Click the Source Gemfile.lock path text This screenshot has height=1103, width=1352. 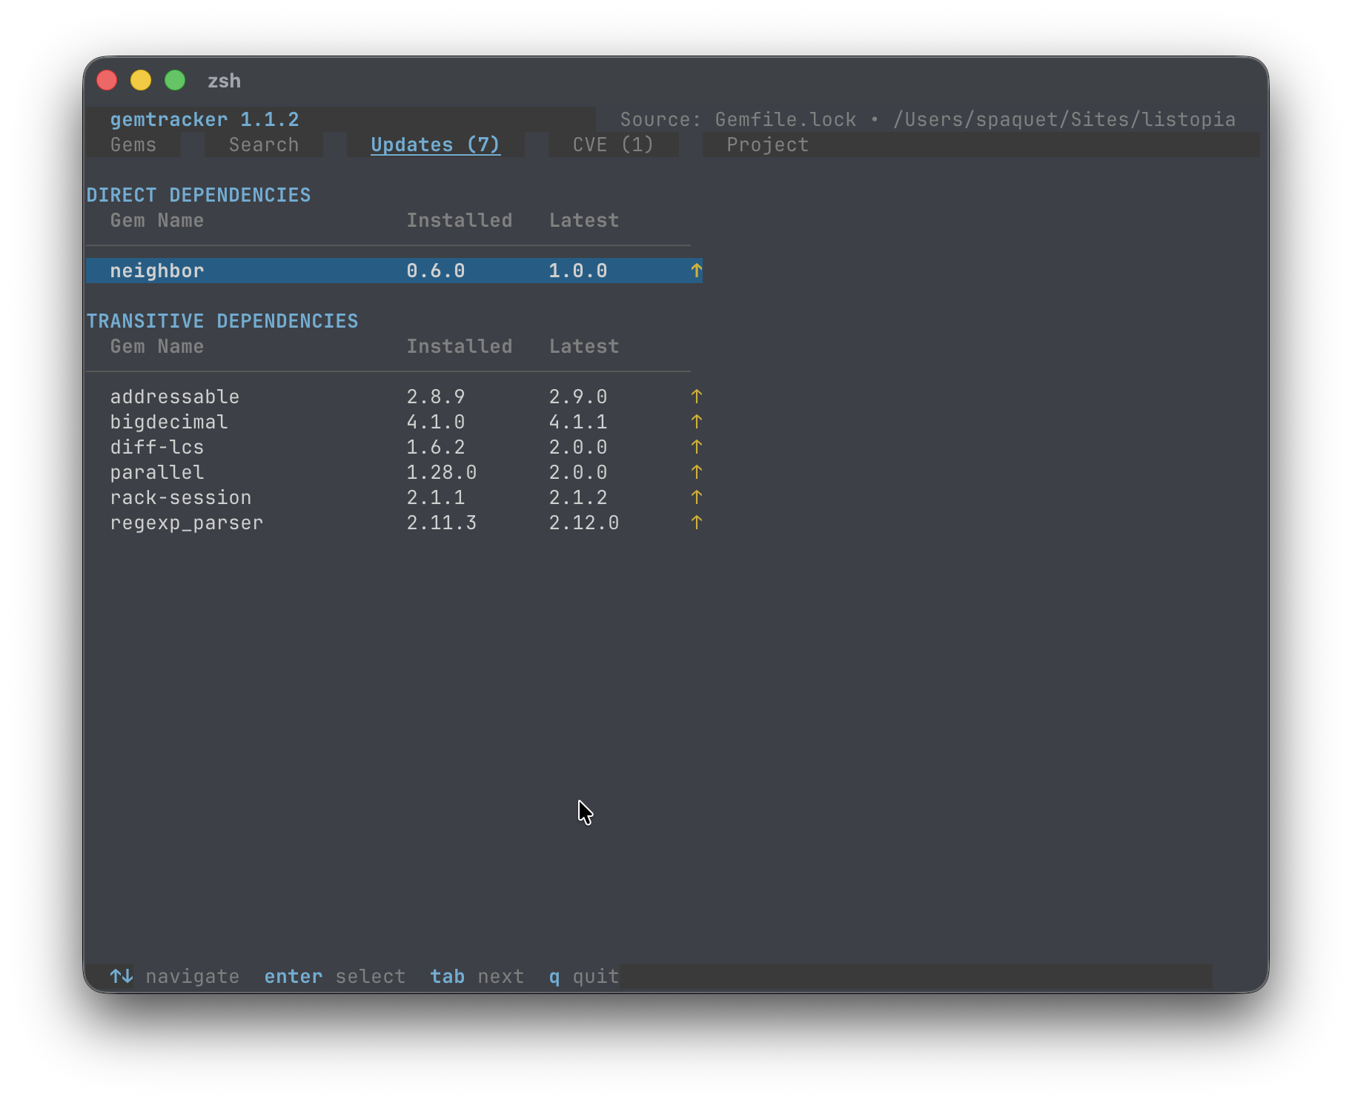pos(928,119)
